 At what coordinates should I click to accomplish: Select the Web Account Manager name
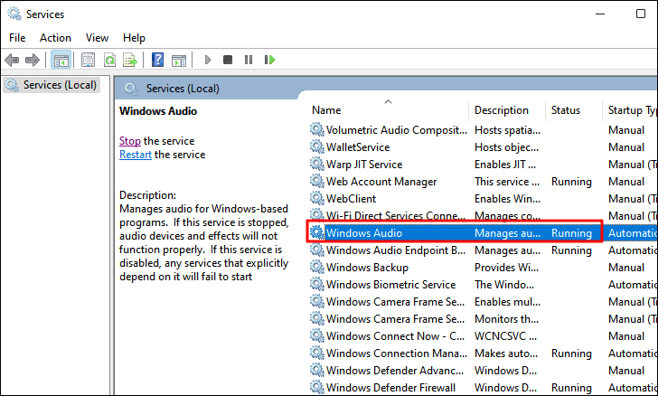coord(381,182)
